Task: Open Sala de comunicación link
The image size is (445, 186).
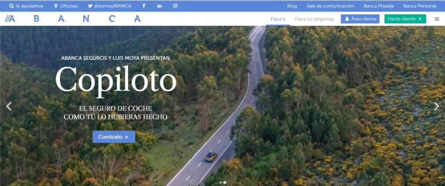Action: [x=330, y=6]
